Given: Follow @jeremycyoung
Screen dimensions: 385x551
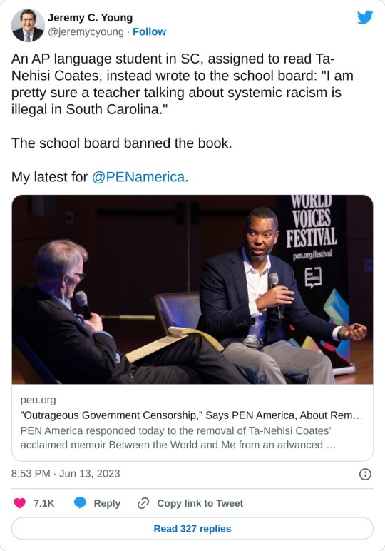Looking at the screenshot, I should click(x=149, y=31).
